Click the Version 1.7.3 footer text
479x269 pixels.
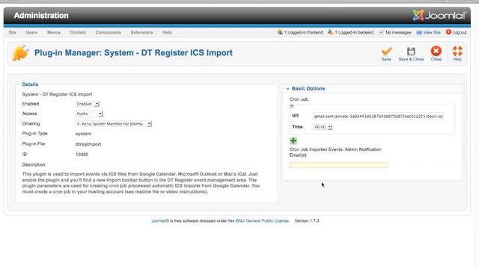307,221
